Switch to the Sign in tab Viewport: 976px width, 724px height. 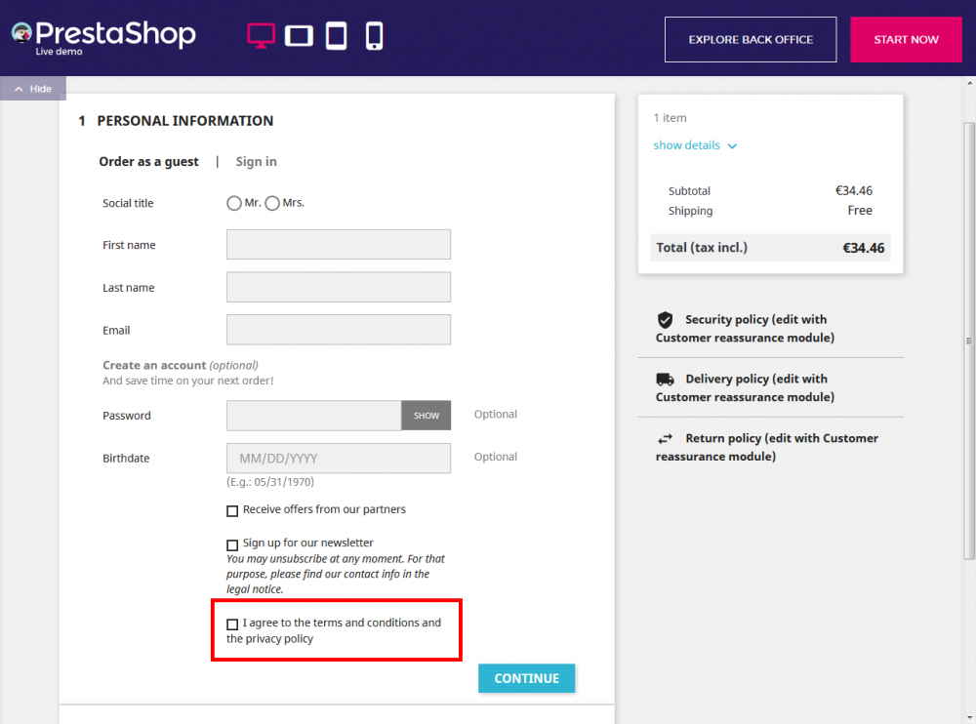(256, 161)
